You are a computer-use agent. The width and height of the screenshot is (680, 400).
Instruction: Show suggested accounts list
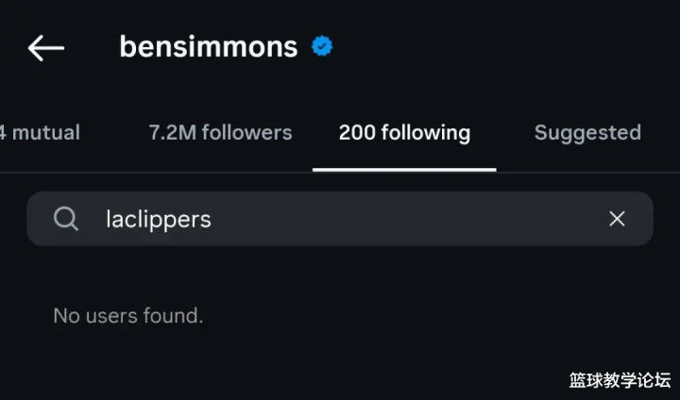click(x=587, y=133)
